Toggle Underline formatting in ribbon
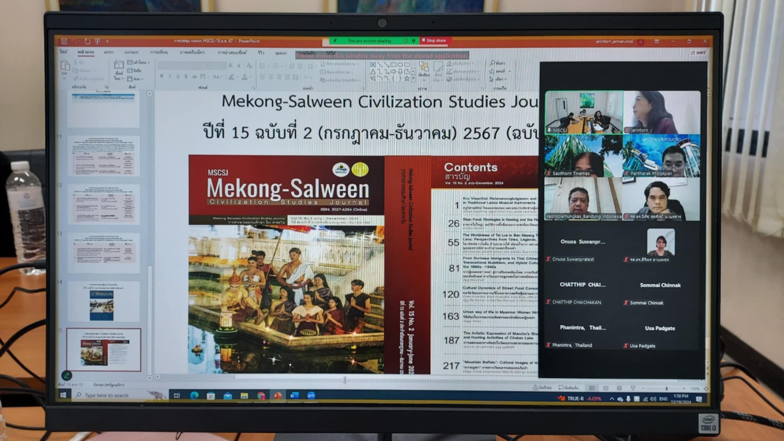This screenshot has width=784, height=441. [x=178, y=77]
